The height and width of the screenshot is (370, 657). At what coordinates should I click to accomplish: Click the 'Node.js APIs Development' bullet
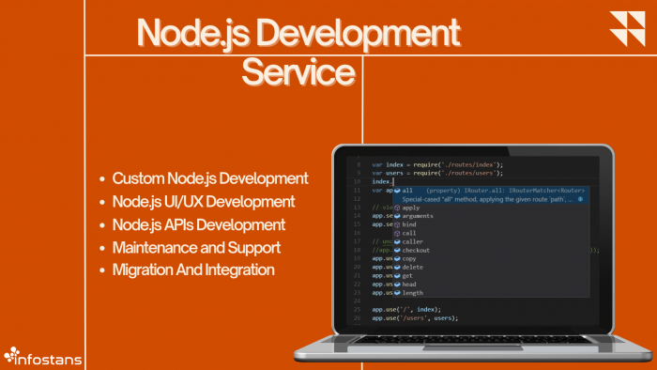coord(199,224)
